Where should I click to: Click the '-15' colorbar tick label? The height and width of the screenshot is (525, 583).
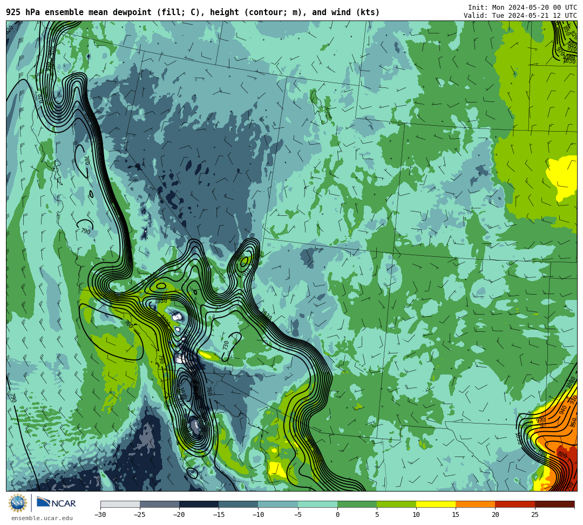[x=219, y=515]
